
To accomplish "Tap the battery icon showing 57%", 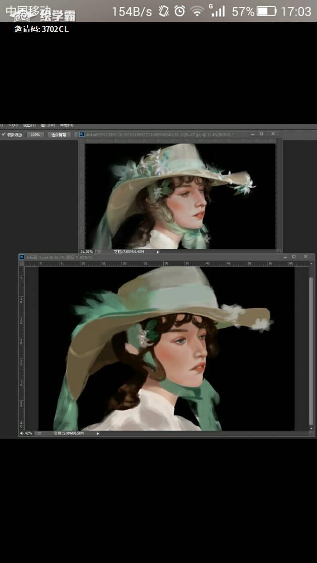I will click(x=266, y=12).
